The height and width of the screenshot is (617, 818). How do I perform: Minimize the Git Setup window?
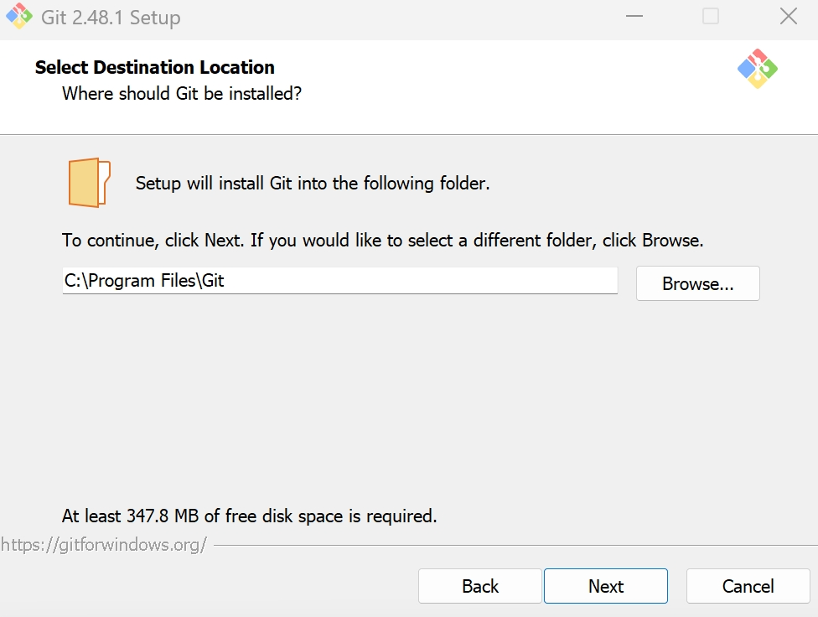[633, 17]
